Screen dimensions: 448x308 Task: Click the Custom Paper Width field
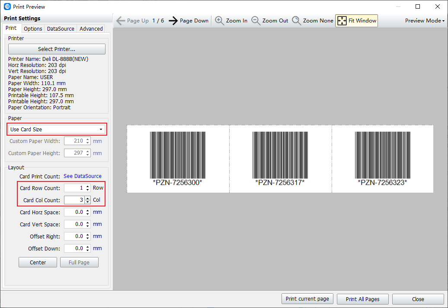pos(74,141)
